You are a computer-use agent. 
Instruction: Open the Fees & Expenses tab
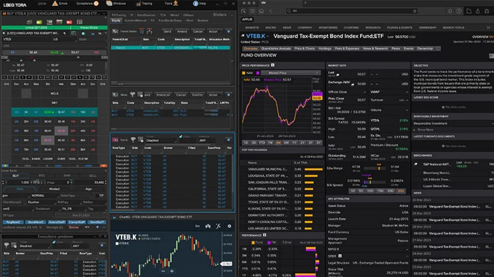click(347, 49)
